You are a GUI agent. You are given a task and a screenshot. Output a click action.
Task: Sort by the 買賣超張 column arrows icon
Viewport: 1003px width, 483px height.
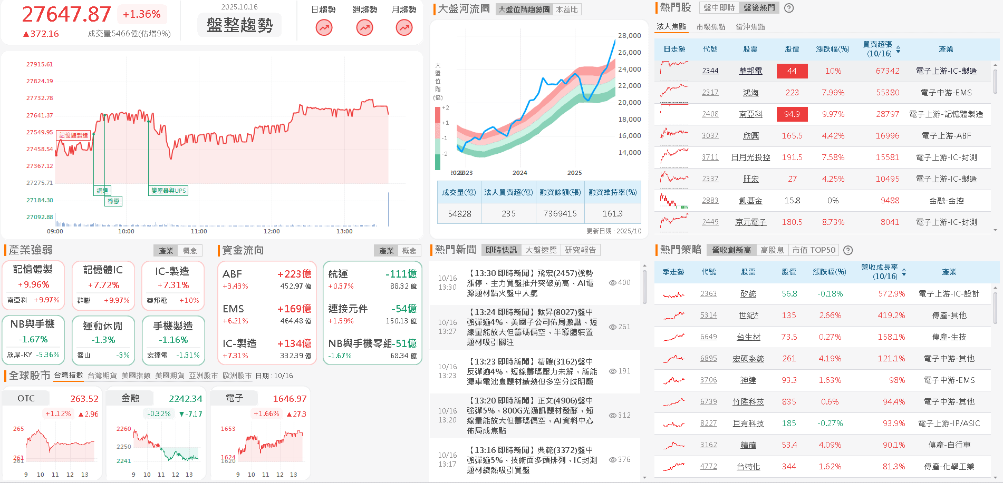click(x=898, y=50)
